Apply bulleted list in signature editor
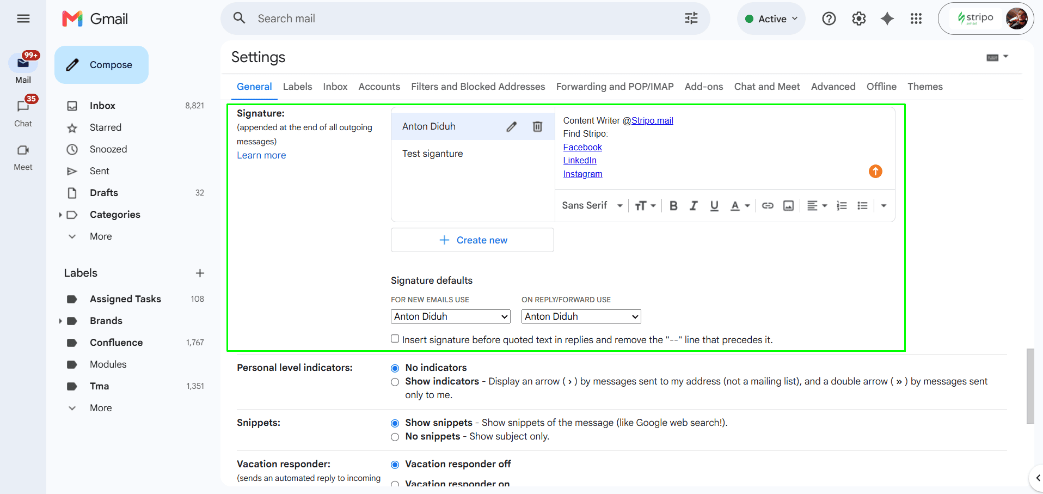The width and height of the screenshot is (1043, 494). (862, 206)
